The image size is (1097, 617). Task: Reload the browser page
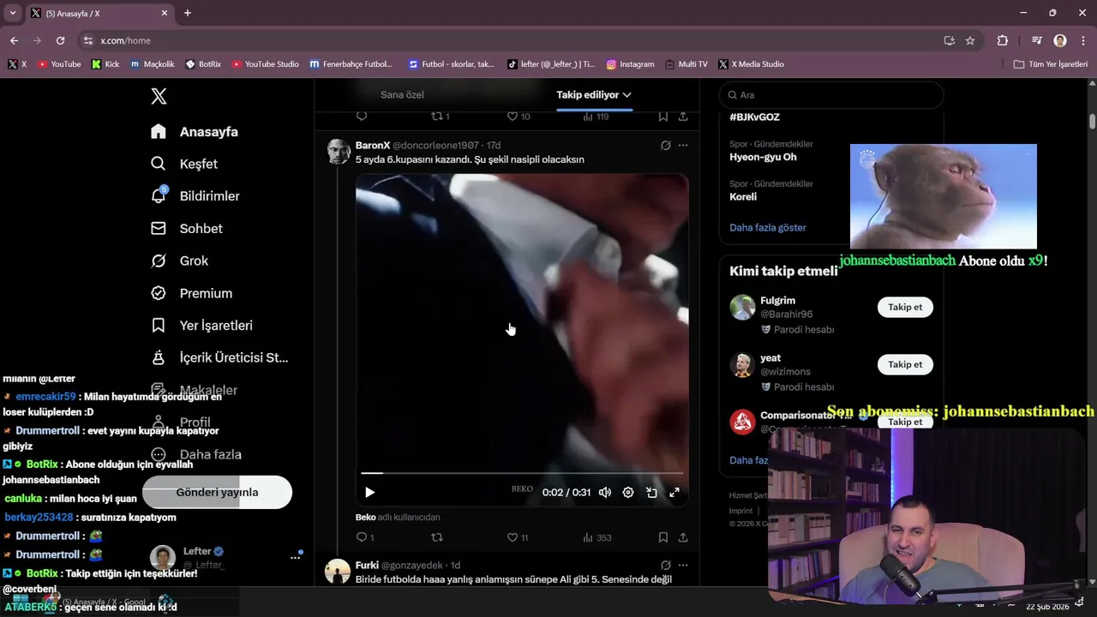tap(60, 40)
